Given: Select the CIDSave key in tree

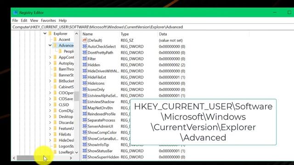Looking at the screenshot, I should tap(66, 99).
